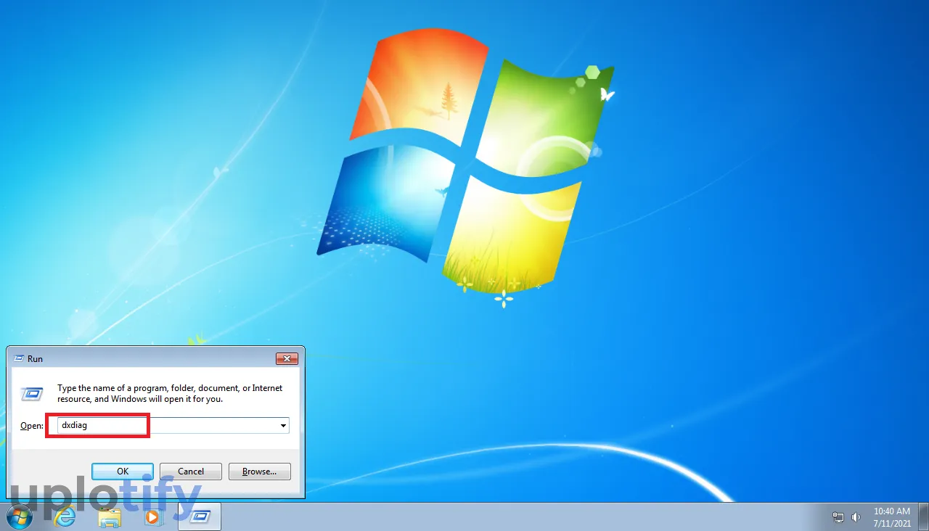Viewport: 929px width, 531px height.
Task: Open the network status tray icon
Action: coord(838,517)
